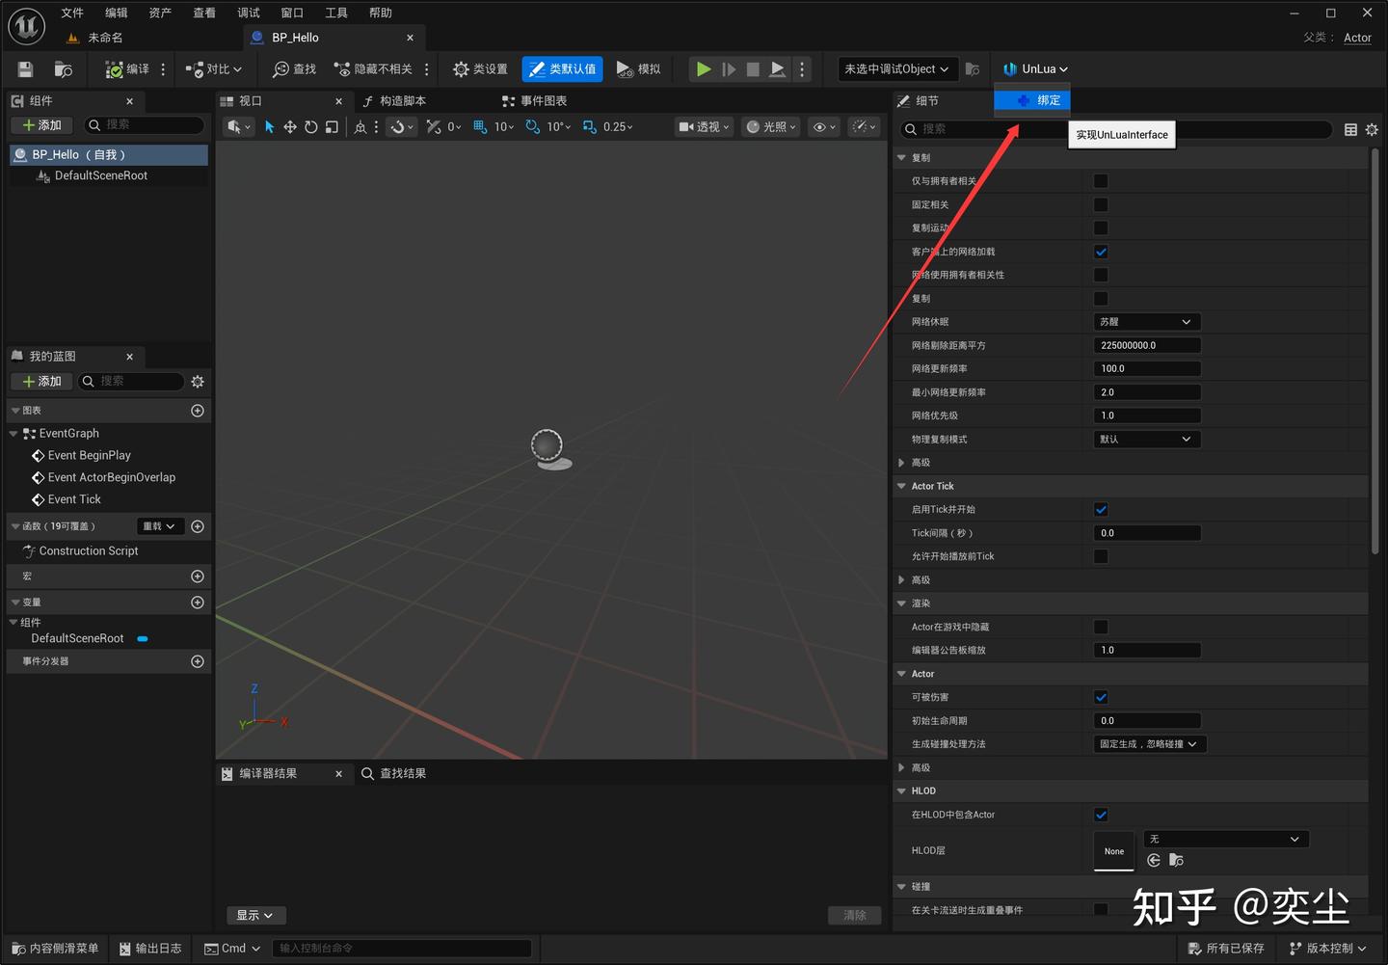
Task: Select DefaultSceneRoot in component tree
Action: [101, 175]
